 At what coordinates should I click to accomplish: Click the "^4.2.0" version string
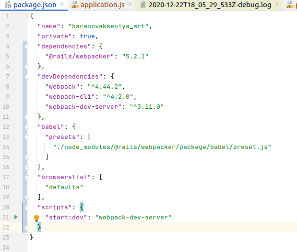tap(118, 97)
